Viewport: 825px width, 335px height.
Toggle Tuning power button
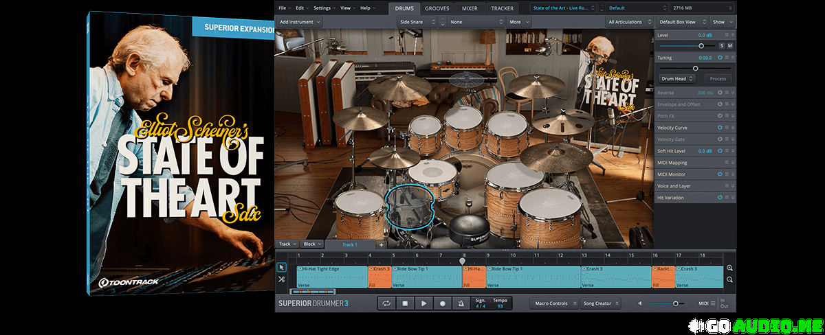point(720,58)
